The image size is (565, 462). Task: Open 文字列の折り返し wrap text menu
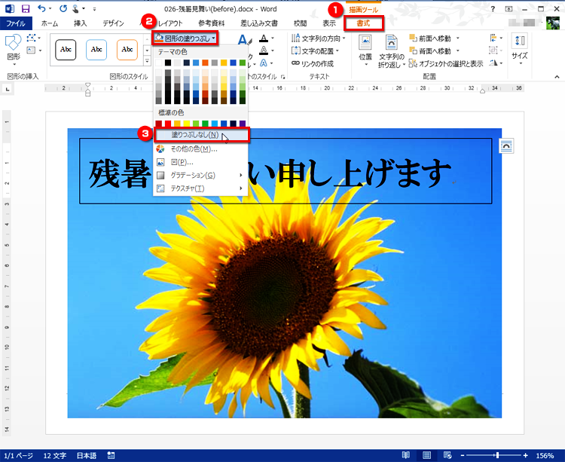(391, 51)
